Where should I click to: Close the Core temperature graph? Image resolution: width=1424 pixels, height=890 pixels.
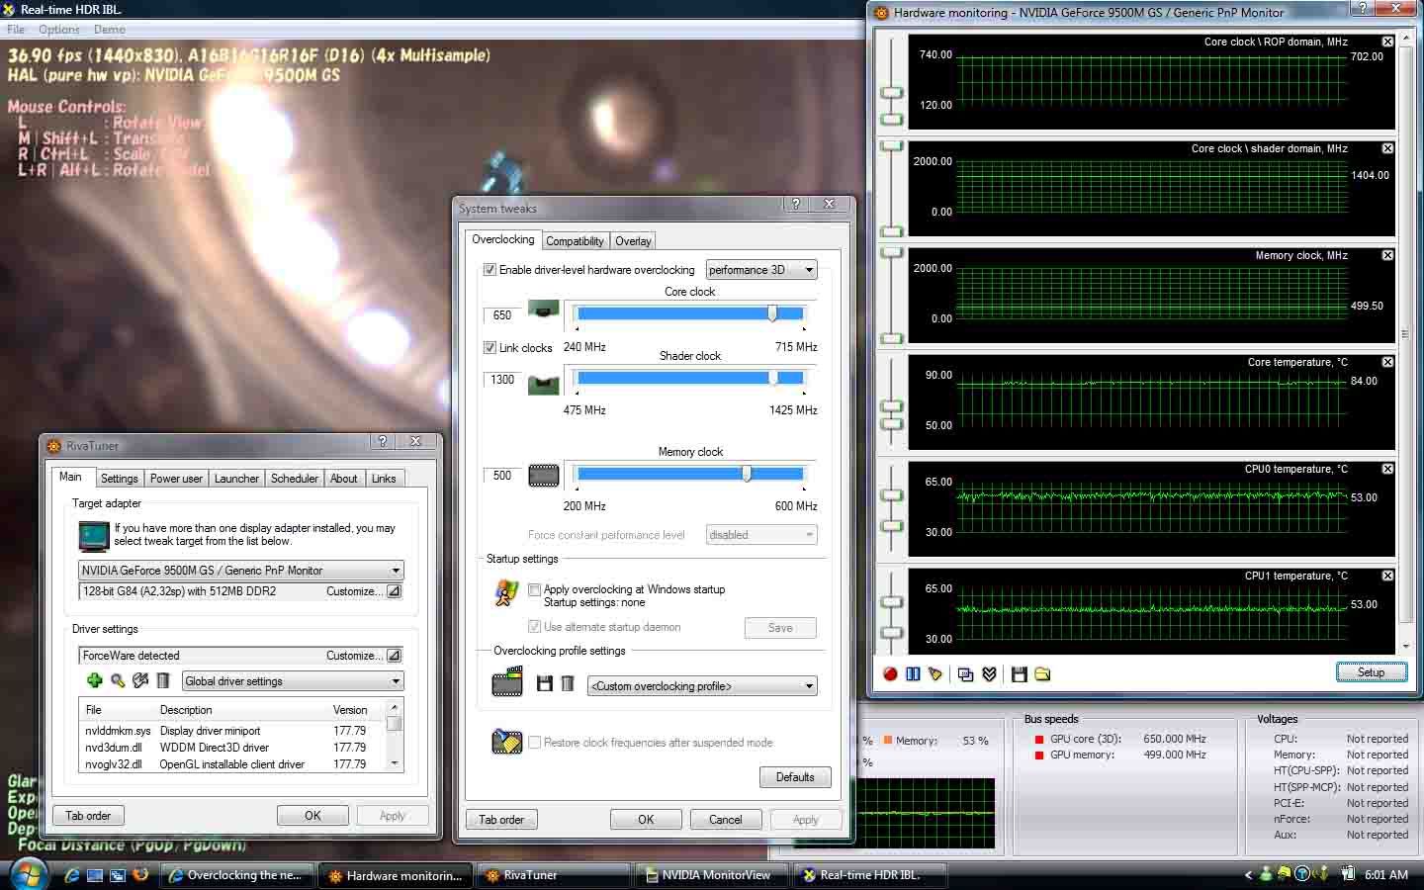(x=1387, y=362)
